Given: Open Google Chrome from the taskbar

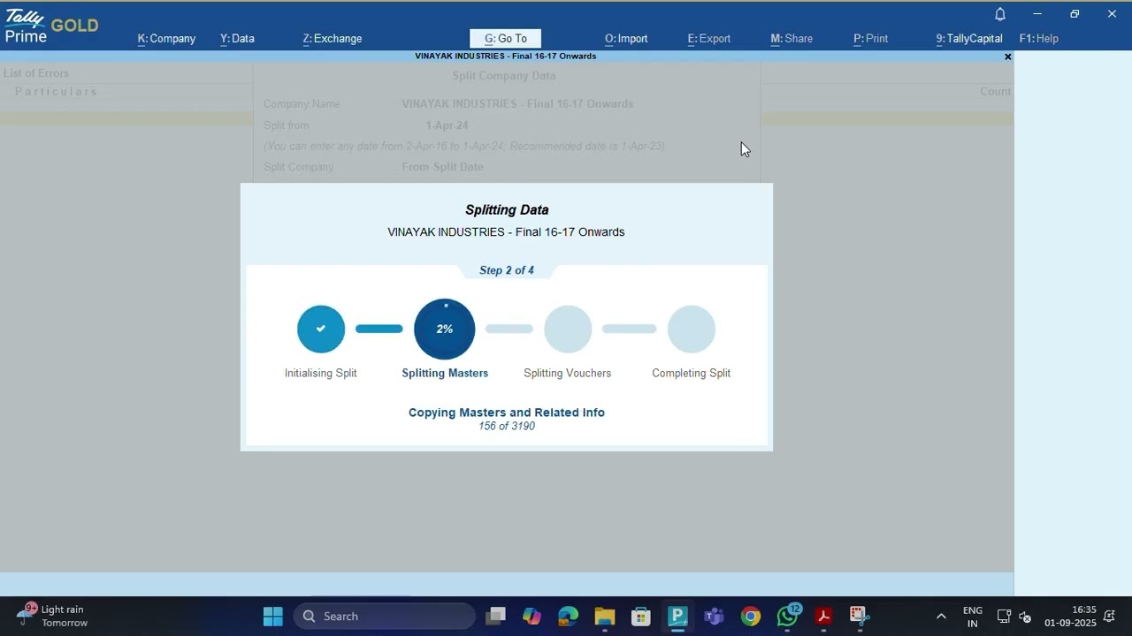Looking at the screenshot, I should (751, 617).
